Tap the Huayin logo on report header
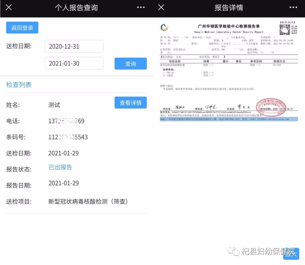Viewport: 305px width, 265px height. pos(164,27)
